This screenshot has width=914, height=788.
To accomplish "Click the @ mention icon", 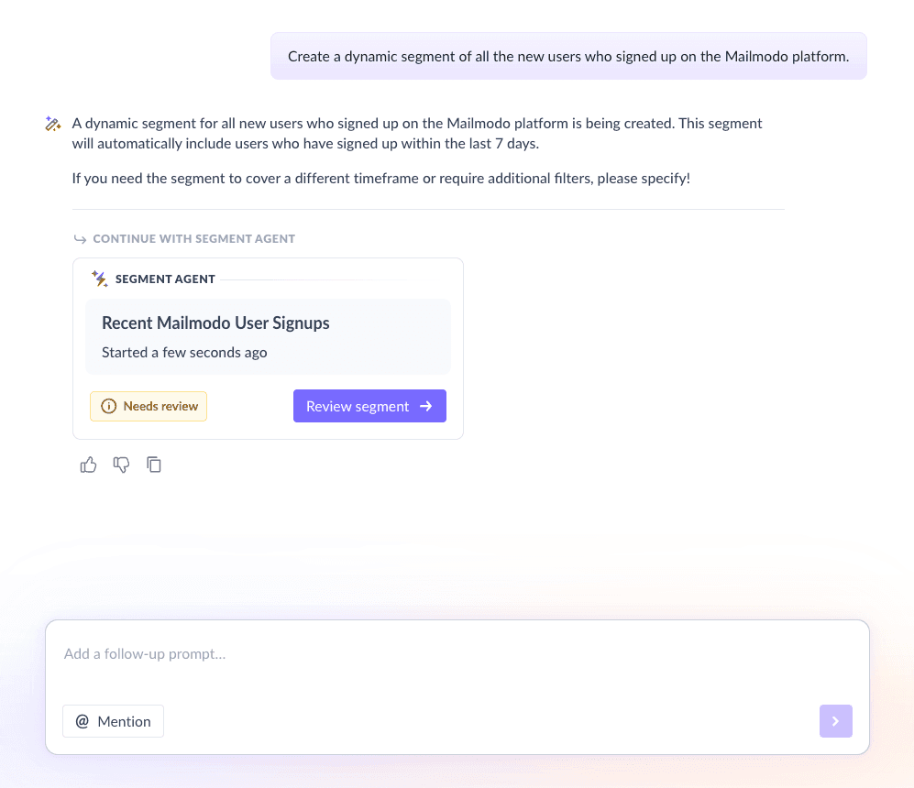I will click(84, 721).
